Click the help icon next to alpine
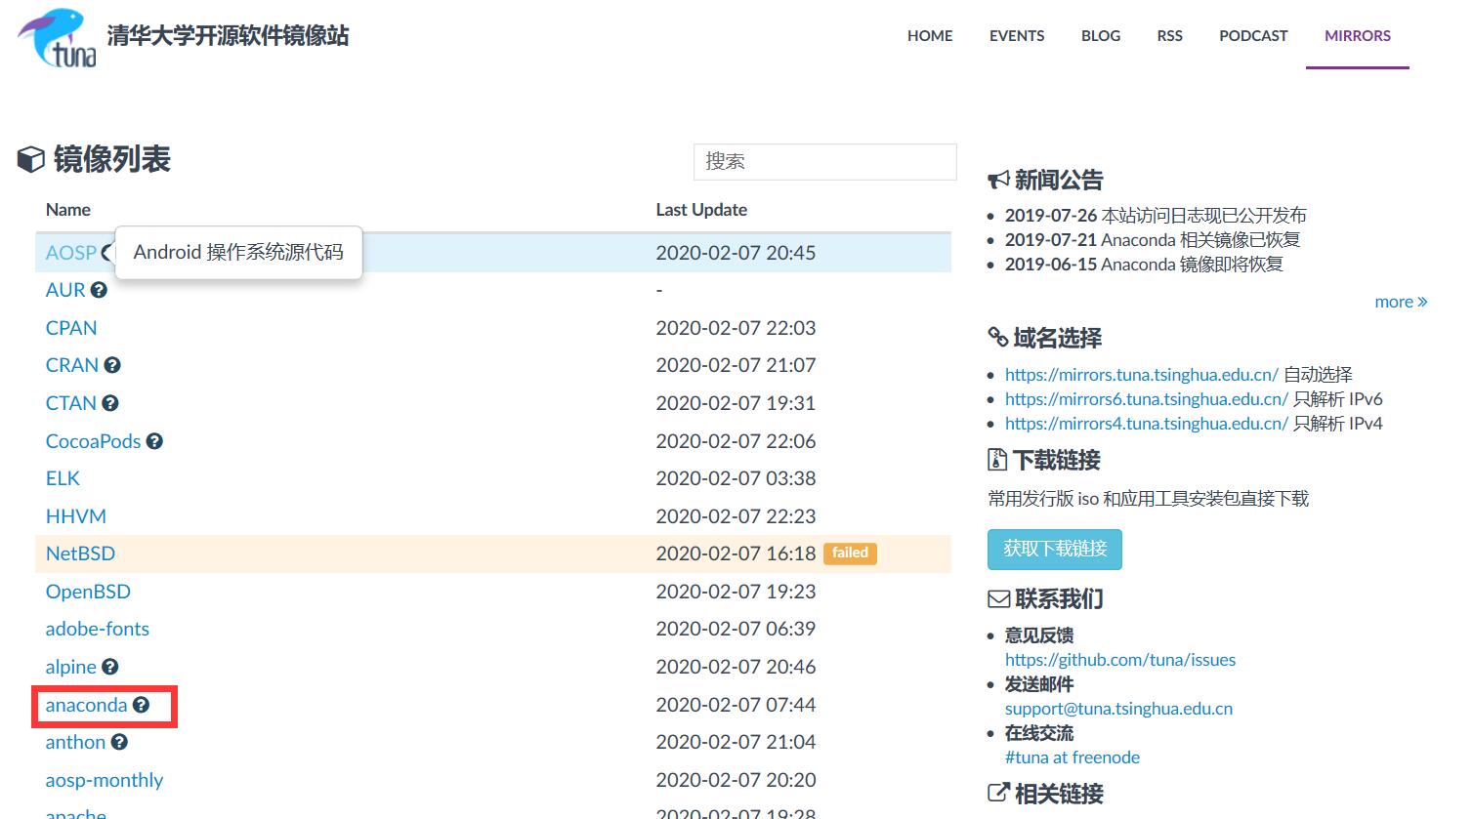The width and height of the screenshot is (1473, 819). tap(110, 667)
